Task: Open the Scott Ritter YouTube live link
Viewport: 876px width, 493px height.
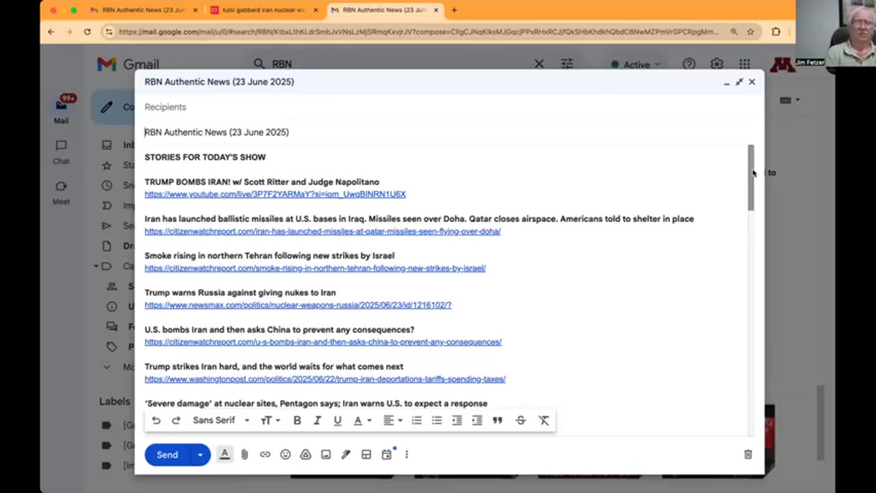Action: [x=275, y=194]
